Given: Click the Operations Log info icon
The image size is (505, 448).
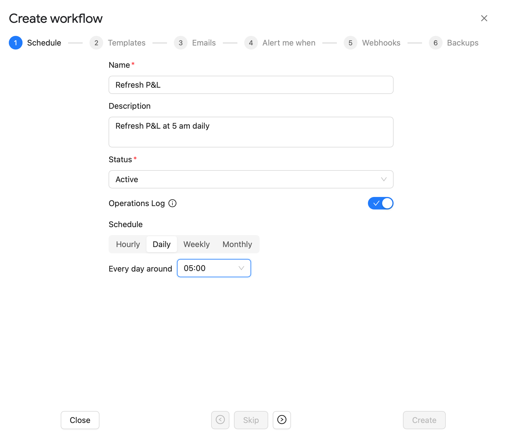Looking at the screenshot, I should (172, 203).
